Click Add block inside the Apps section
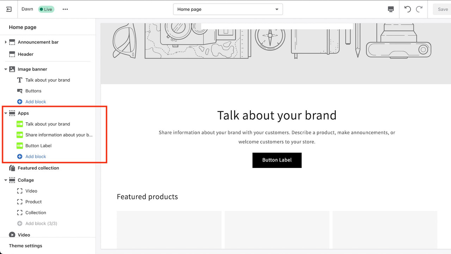This screenshot has width=451, height=254. [35, 156]
